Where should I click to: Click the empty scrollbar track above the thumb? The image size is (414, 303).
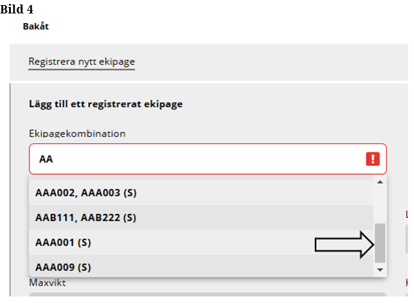coord(380,204)
